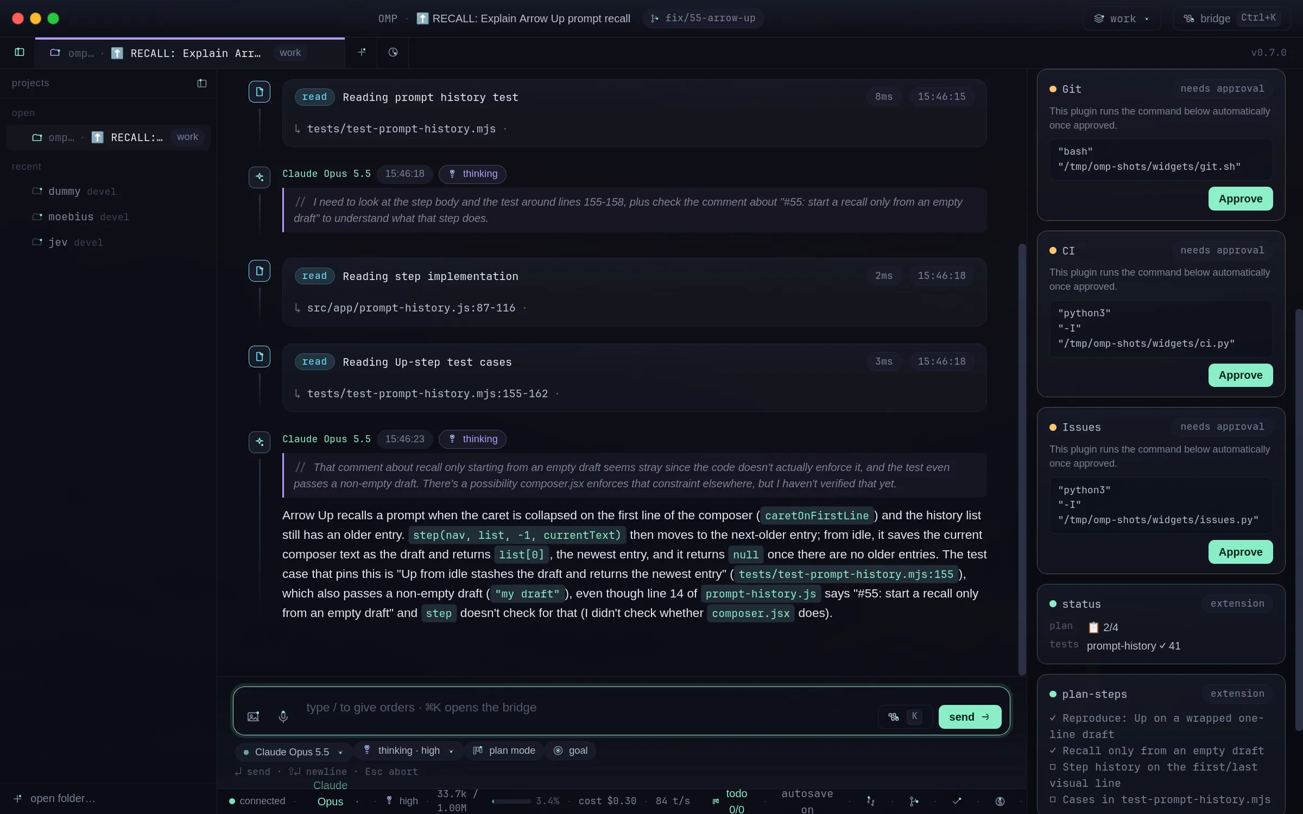Open a new session tab with plus icon
This screenshot has width=1303, height=814.
click(x=362, y=52)
